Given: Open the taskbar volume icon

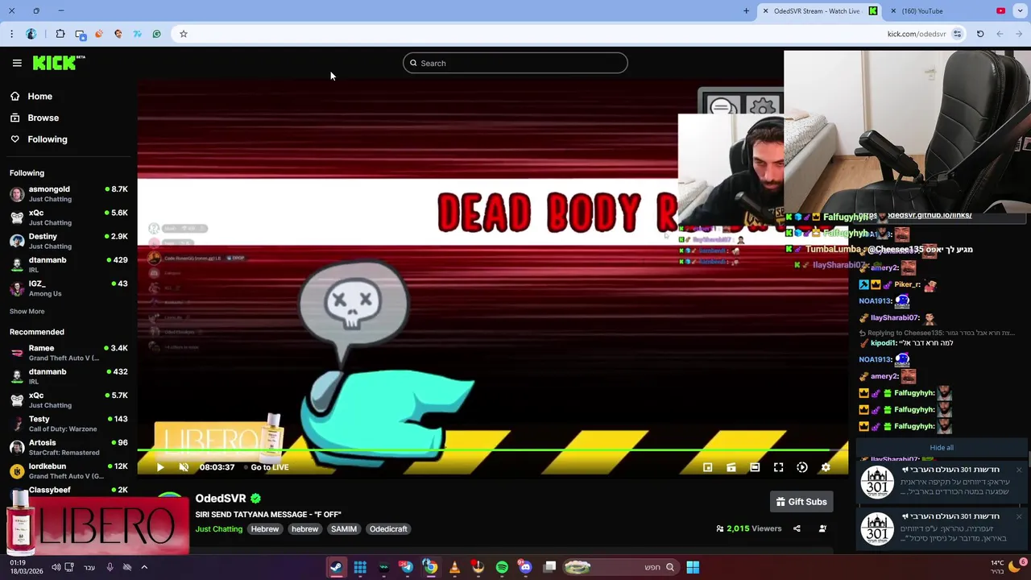Looking at the screenshot, I should (x=56, y=567).
